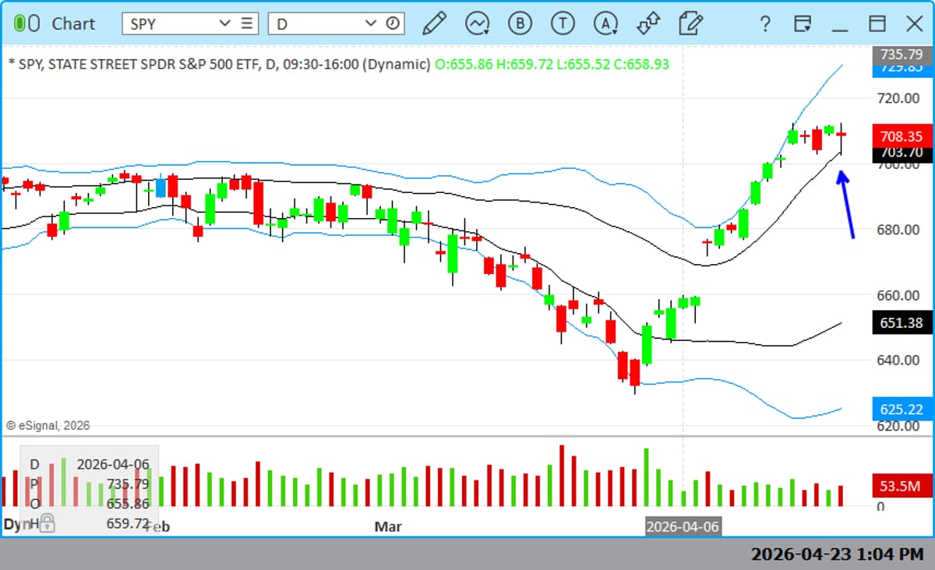Screen dimensions: 935x570
Task: Click the hamburger menu beside SPY field
Action: click(x=248, y=23)
